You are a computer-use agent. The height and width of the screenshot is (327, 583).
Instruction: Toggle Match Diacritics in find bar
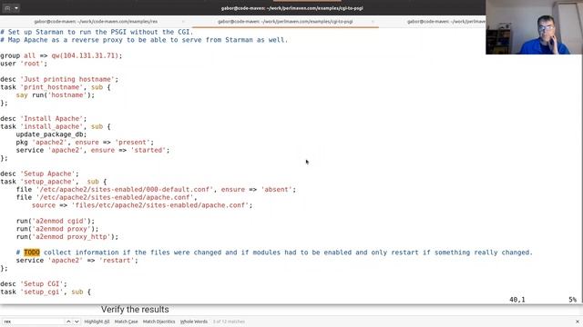159,322
